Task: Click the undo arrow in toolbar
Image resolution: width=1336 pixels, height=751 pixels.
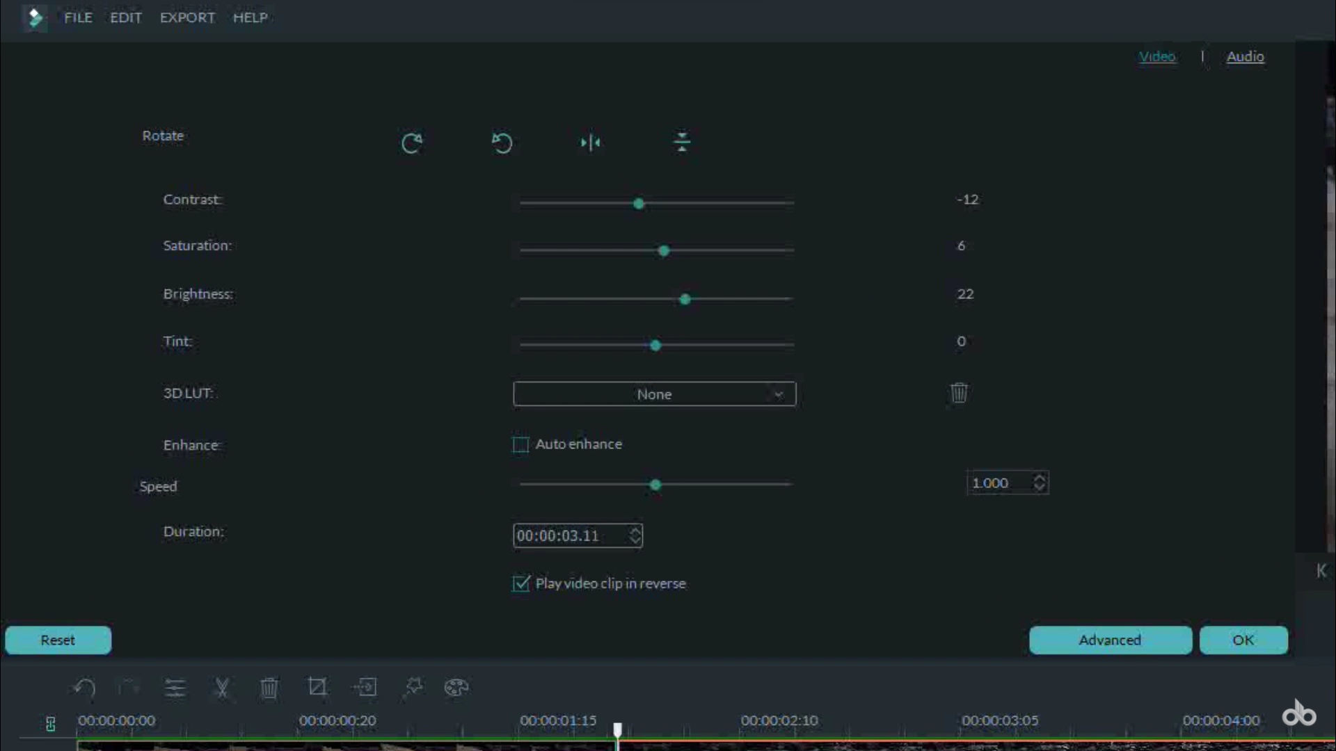Action: (x=84, y=688)
